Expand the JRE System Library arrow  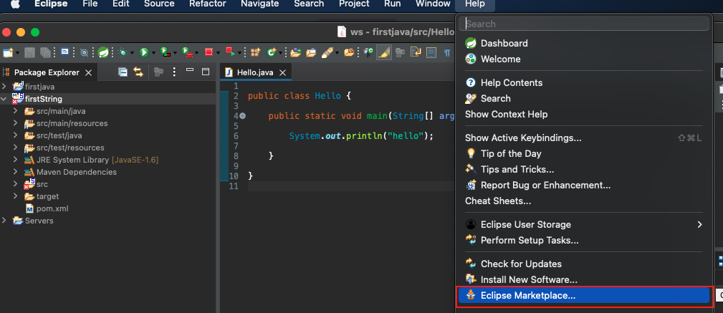pos(15,160)
